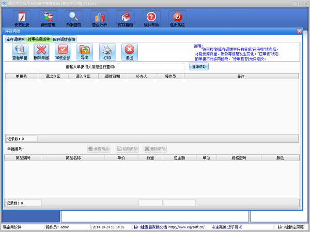The height and width of the screenshot is (232, 310).
Task: Click the 查询(F2) search button
Action: (x=199, y=67)
